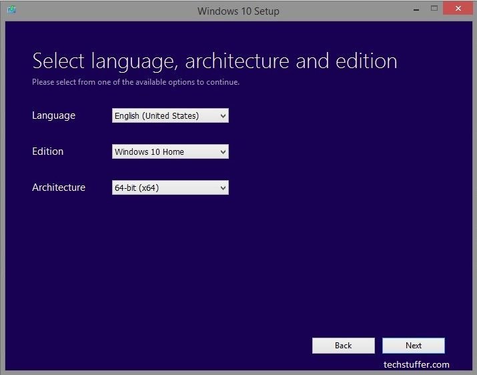Click the 'Architecture' label

click(x=59, y=187)
